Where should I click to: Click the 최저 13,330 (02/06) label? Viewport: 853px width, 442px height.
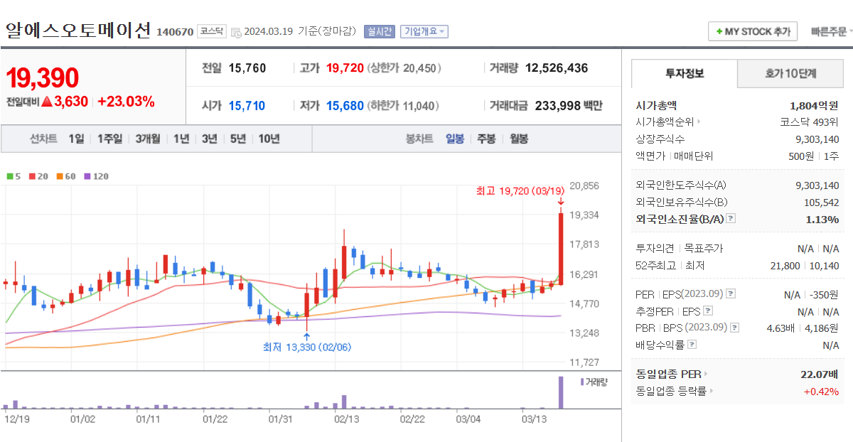coord(307,347)
